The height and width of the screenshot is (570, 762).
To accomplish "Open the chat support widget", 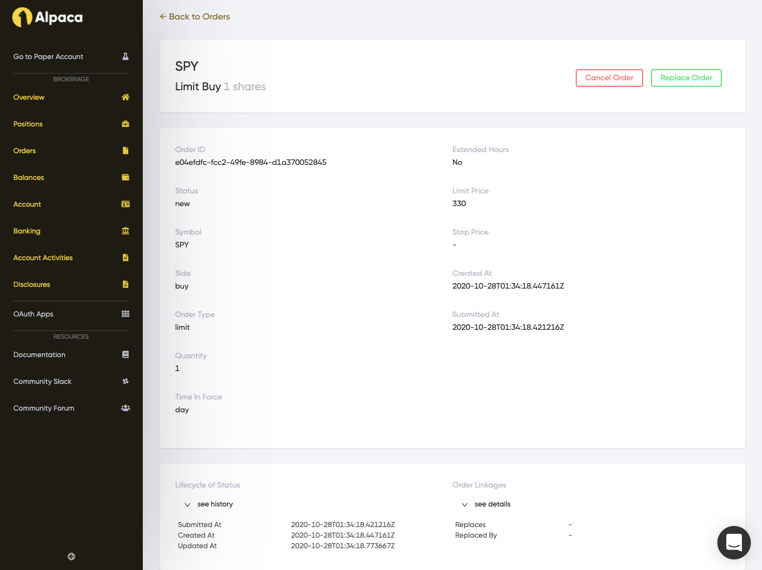I will (734, 542).
